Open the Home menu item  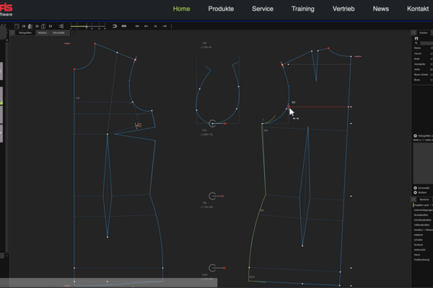(182, 9)
